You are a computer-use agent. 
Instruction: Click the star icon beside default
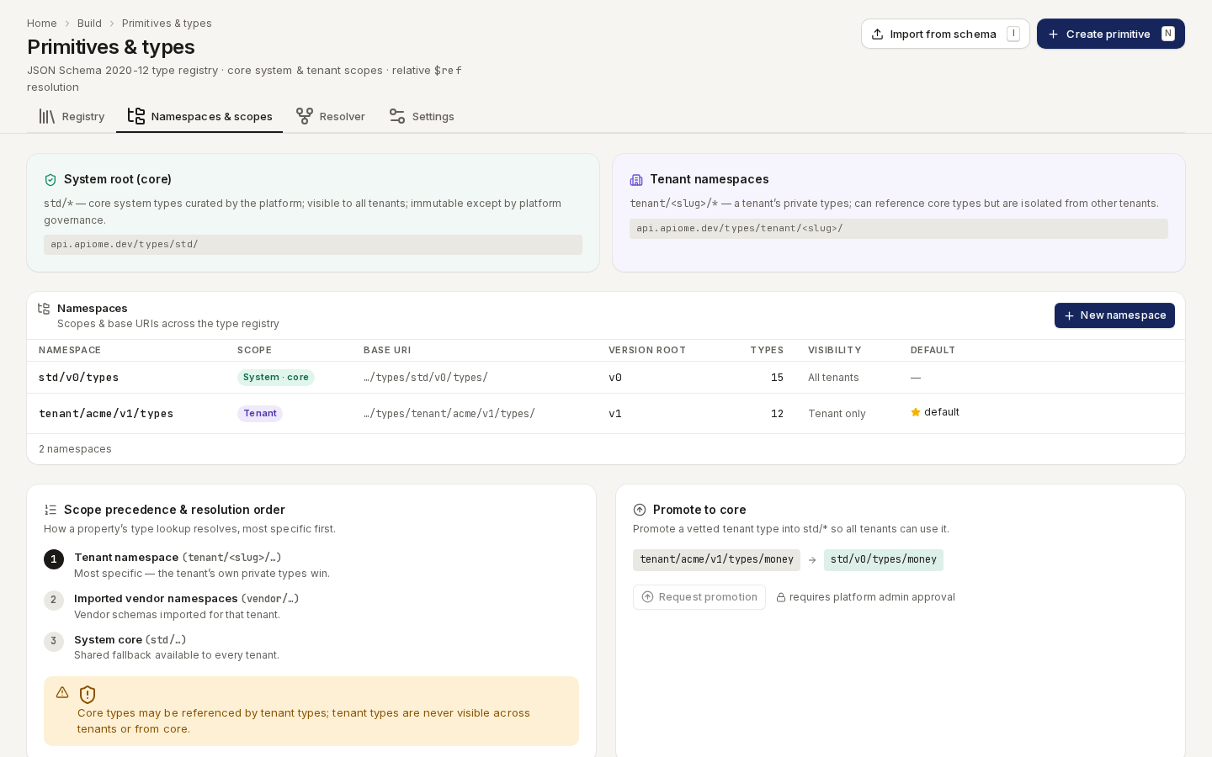[x=916, y=412]
